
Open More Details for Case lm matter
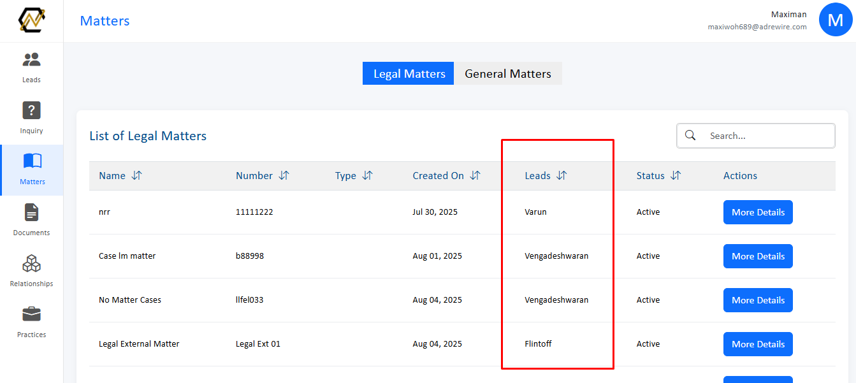click(758, 256)
